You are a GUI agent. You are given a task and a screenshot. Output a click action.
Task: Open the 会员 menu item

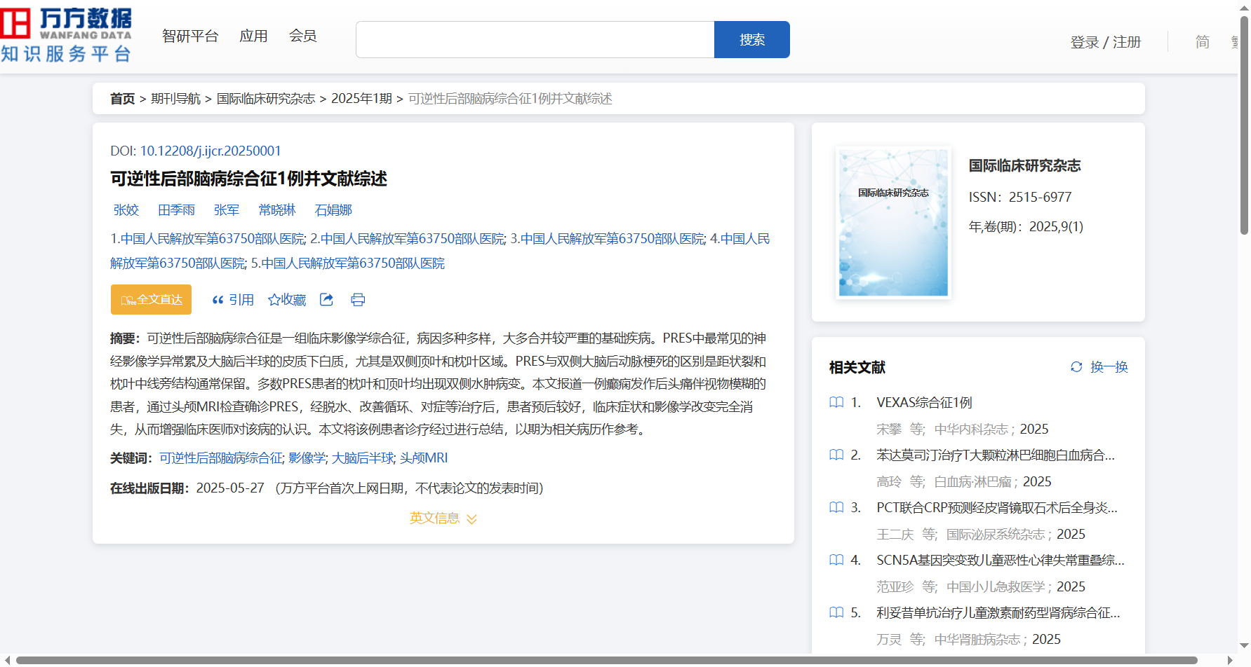point(302,36)
